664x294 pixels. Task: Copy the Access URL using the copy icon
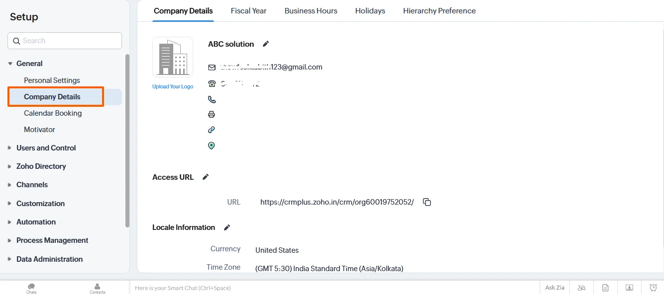427,202
